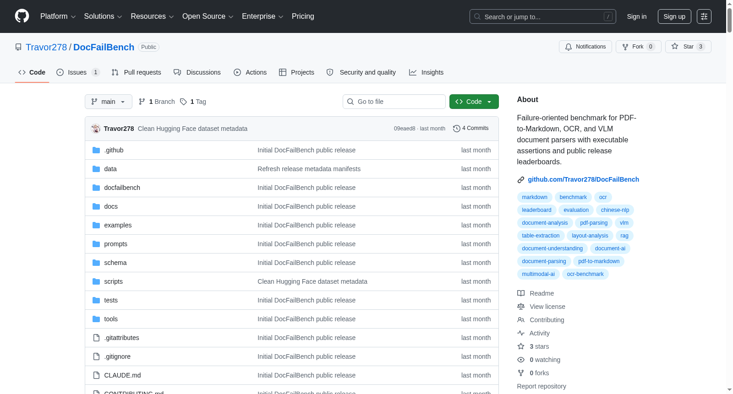Expand the Resources menu
The height and width of the screenshot is (394, 733).
(152, 16)
